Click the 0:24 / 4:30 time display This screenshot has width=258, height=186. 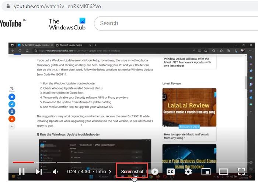tap(79, 171)
